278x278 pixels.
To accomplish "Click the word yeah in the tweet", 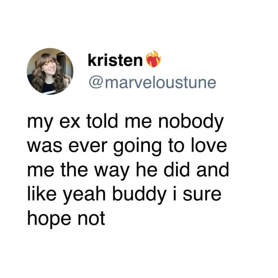I will point(84,195).
